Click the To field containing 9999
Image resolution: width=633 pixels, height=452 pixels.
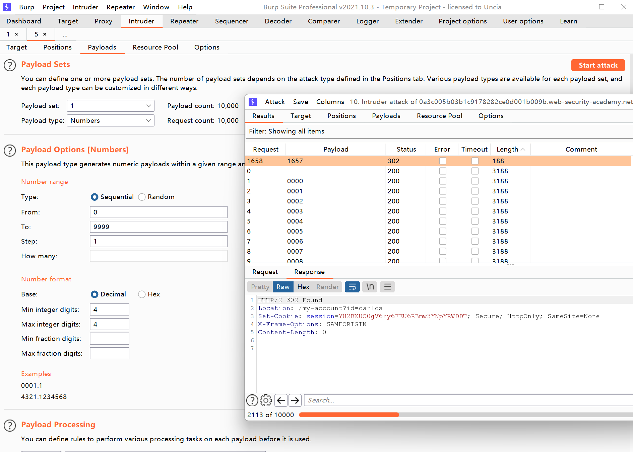[x=159, y=227]
